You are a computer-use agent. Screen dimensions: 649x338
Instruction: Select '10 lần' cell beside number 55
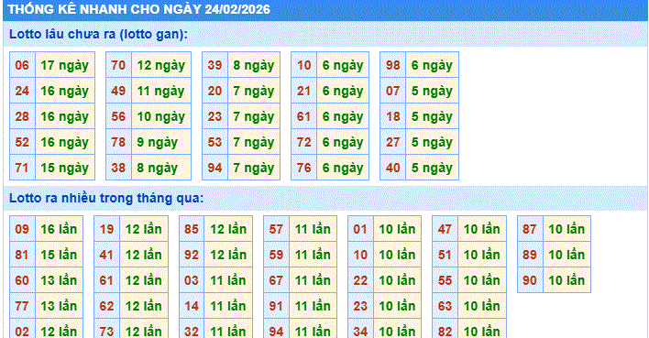point(482,280)
